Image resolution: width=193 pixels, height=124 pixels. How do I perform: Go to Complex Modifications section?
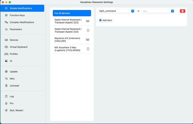[x=22, y=22]
